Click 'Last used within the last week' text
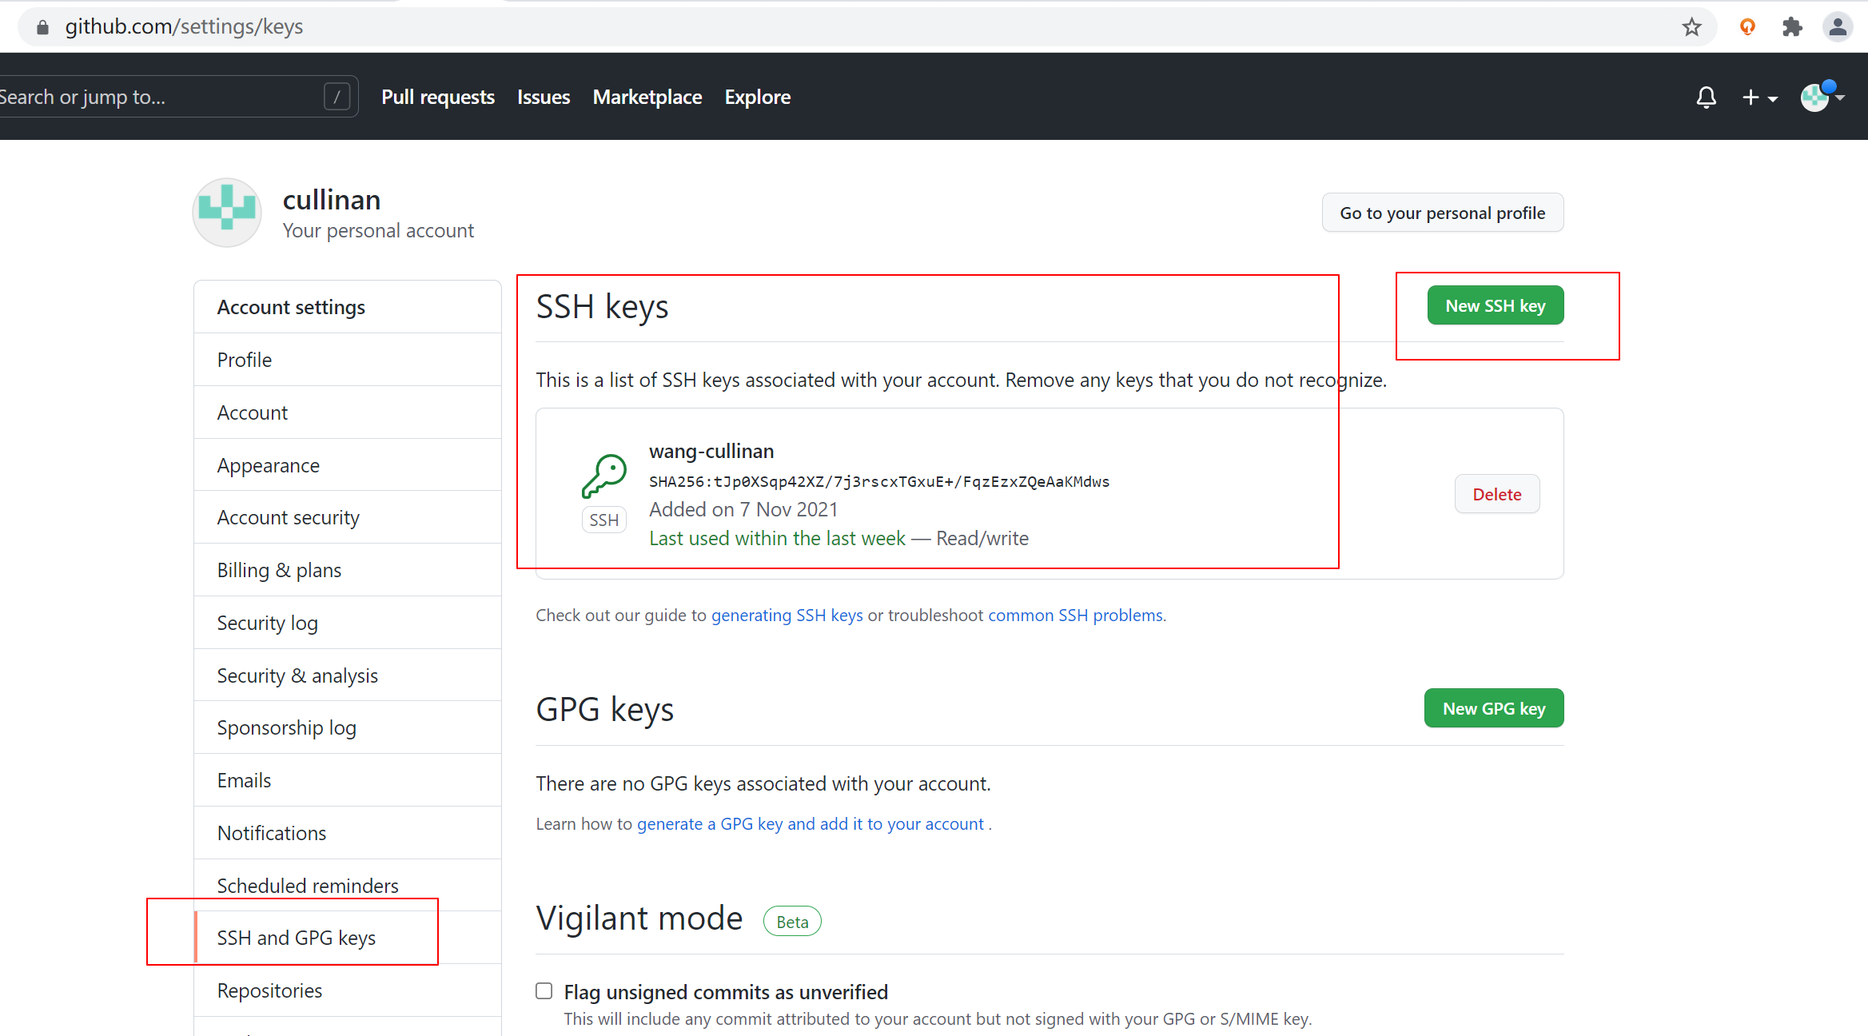The width and height of the screenshot is (1868, 1036). point(777,538)
